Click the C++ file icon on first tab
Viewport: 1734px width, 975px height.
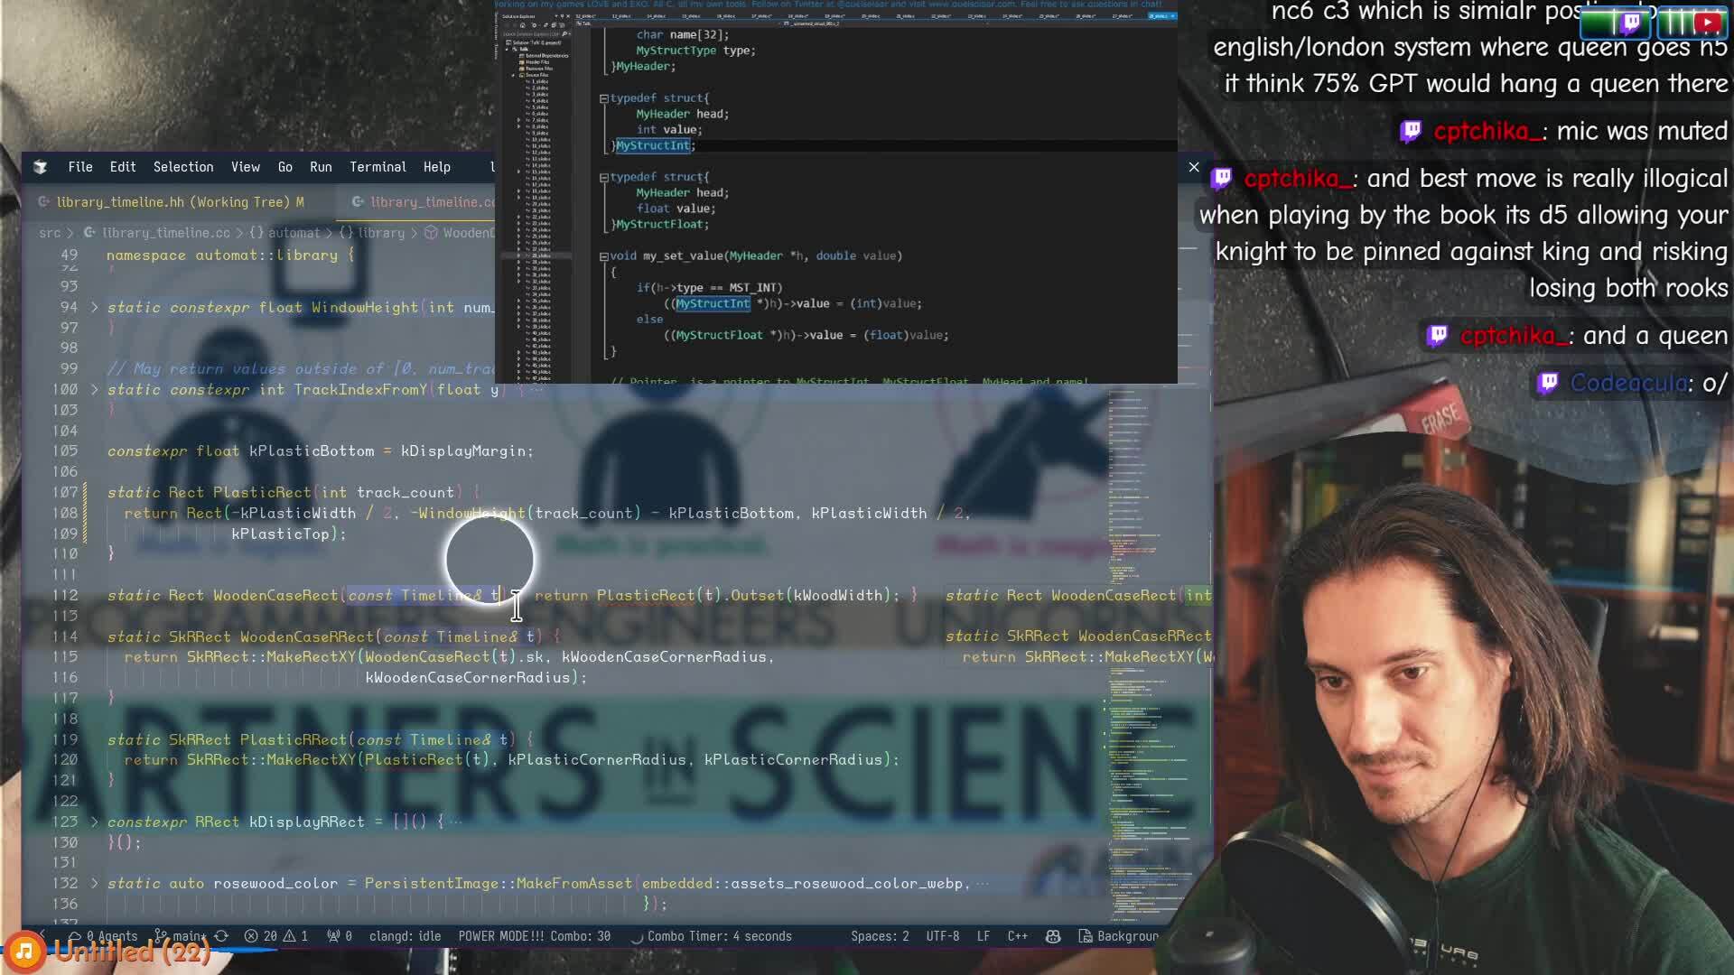[43, 202]
